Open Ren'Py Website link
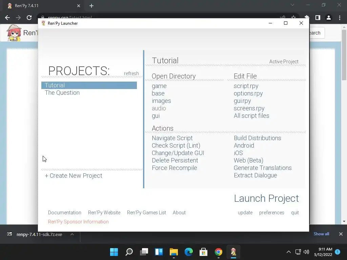This screenshot has width=347, height=260. click(104, 213)
